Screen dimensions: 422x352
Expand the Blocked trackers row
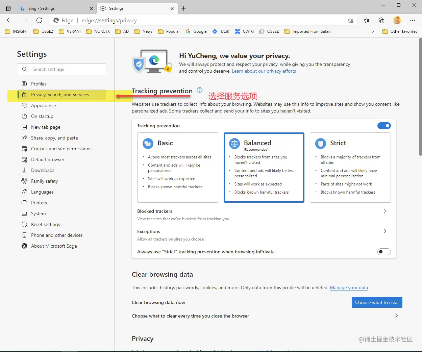264,215
